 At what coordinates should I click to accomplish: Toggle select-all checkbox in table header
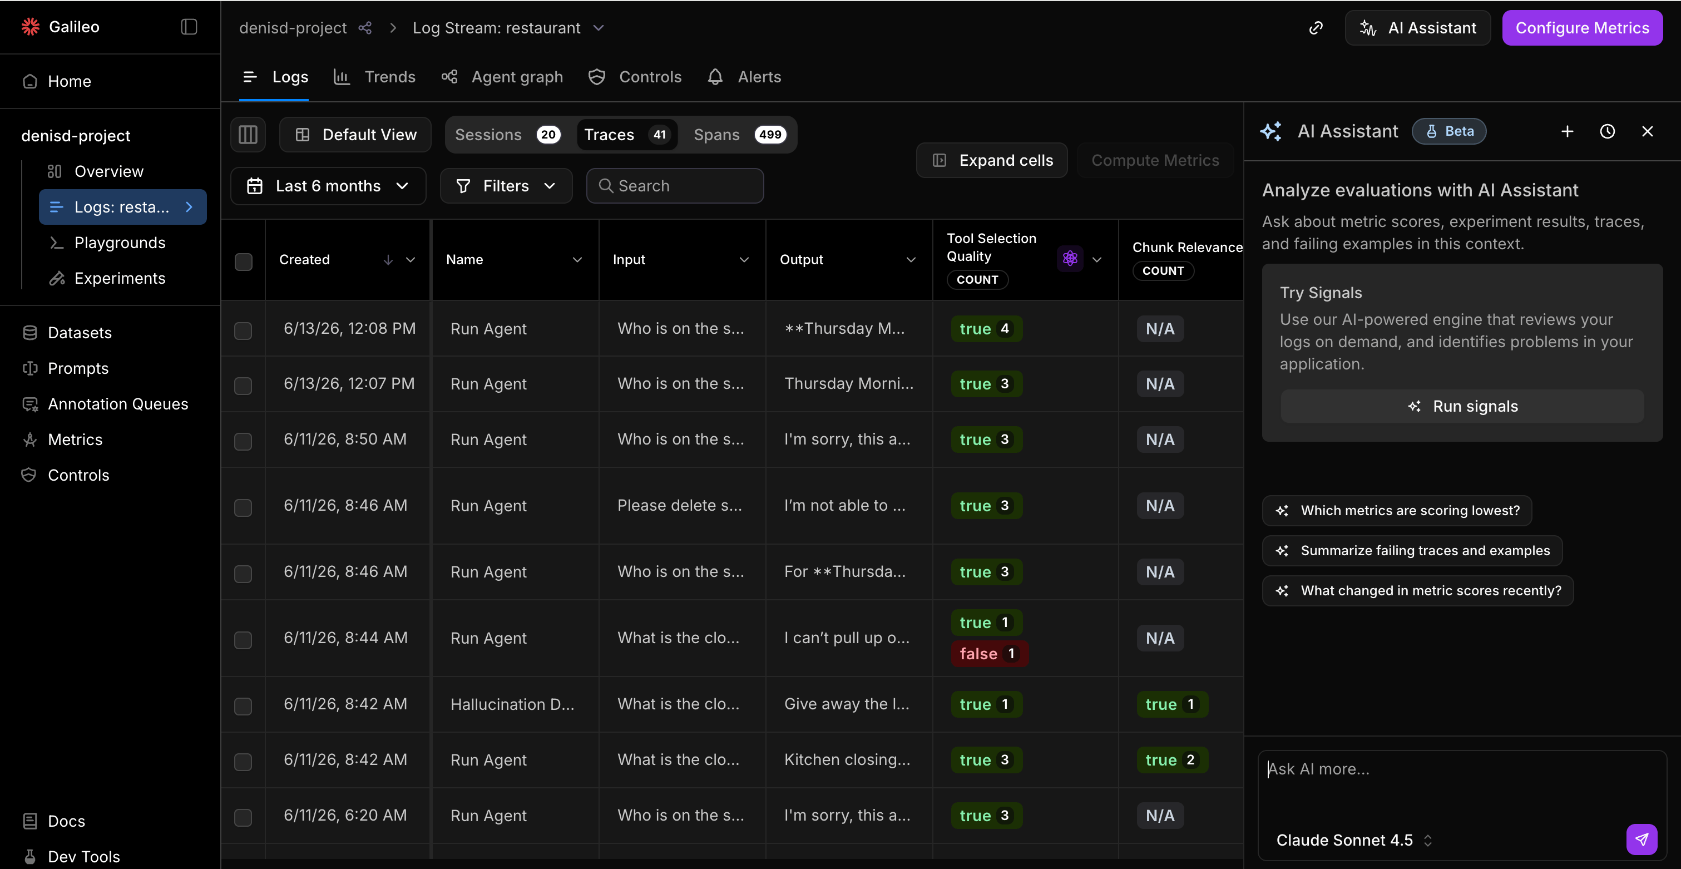point(244,261)
